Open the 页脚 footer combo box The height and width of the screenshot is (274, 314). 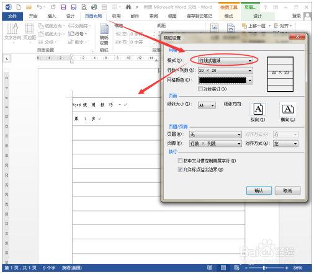click(215, 143)
